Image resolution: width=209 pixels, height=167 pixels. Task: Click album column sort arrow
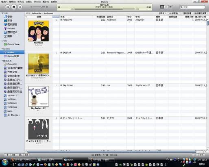58,17
